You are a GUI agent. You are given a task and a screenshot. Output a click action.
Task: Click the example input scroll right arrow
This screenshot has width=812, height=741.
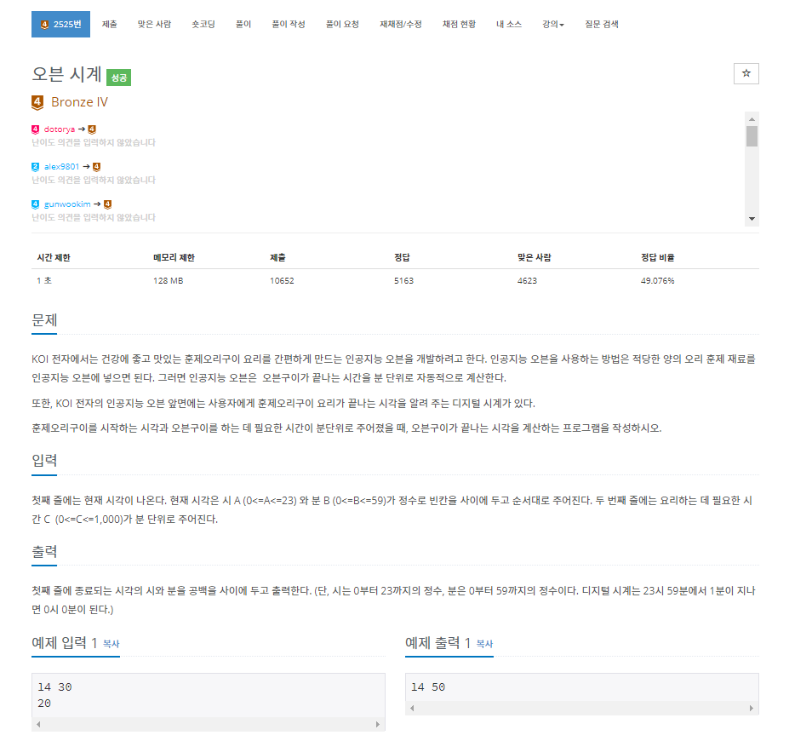click(x=378, y=725)
